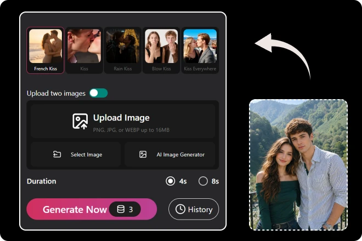Click the History clock icon

coord(180,209)
